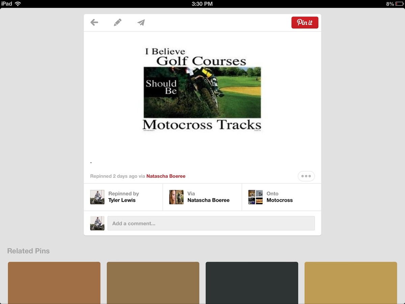Tap the avatar beside the comment box
Screen dimensions: 405x304
pyautogui.click(x=97, y=223)
